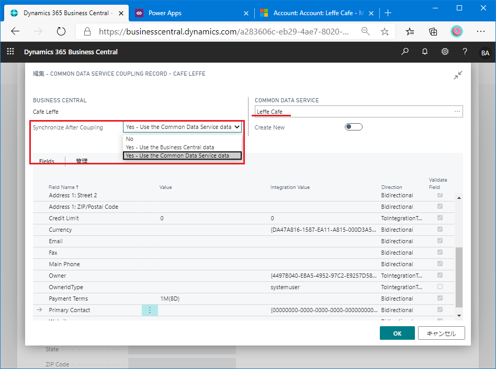Open notifications bell in header
Image resolution: width=496 pixels, height=369 pixels.
point(425,52)
